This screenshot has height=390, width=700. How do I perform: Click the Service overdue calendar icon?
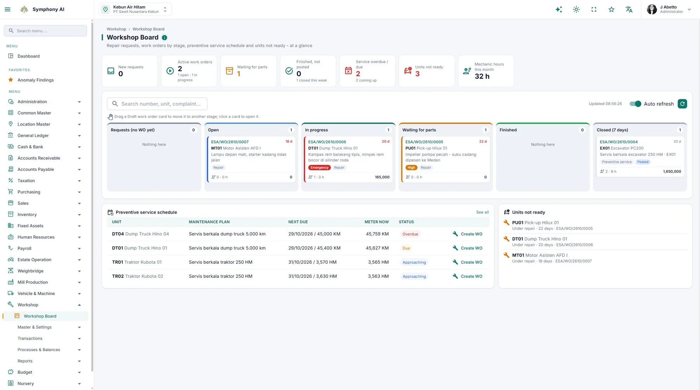[x=348, y=71]
